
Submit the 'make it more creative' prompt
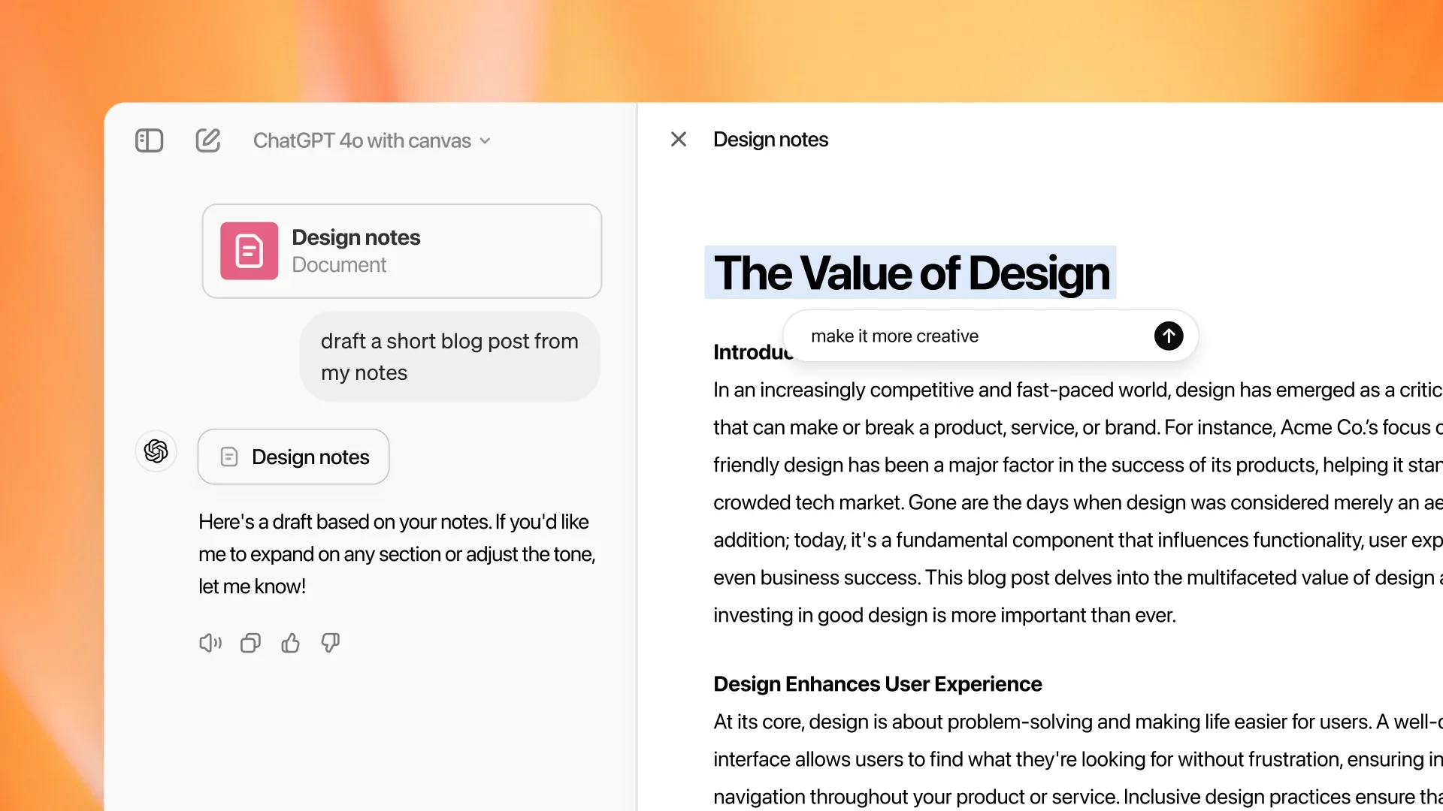(x=1169, y=336)
